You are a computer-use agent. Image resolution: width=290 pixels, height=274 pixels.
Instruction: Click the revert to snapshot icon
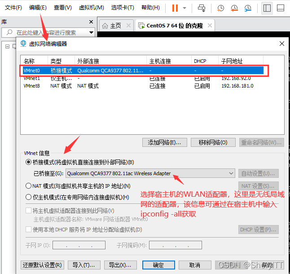pos(234,8)
